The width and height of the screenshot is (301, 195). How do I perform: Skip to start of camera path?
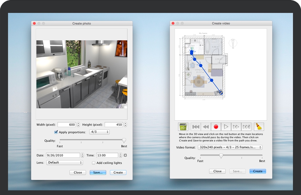pos(196,127)
